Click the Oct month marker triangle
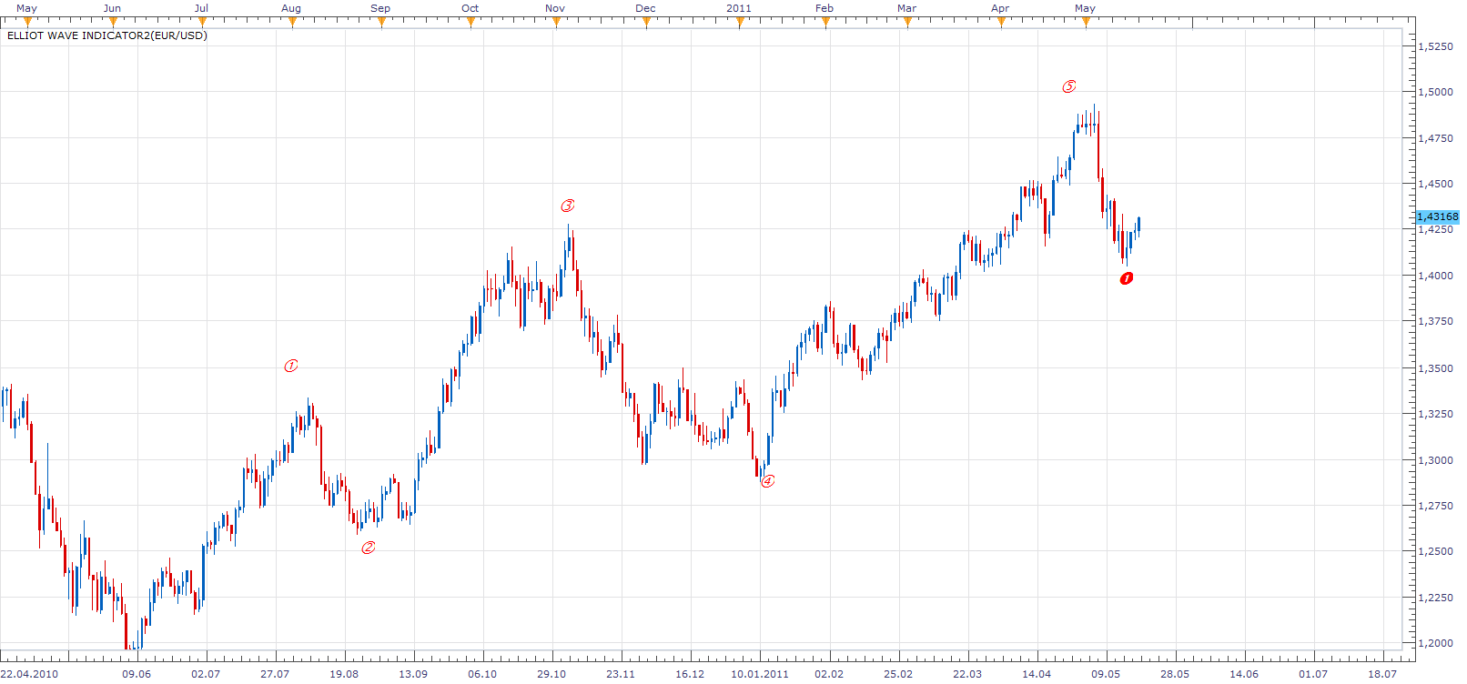The width and height of the screenshot is (1467, 684). point(470,22)
